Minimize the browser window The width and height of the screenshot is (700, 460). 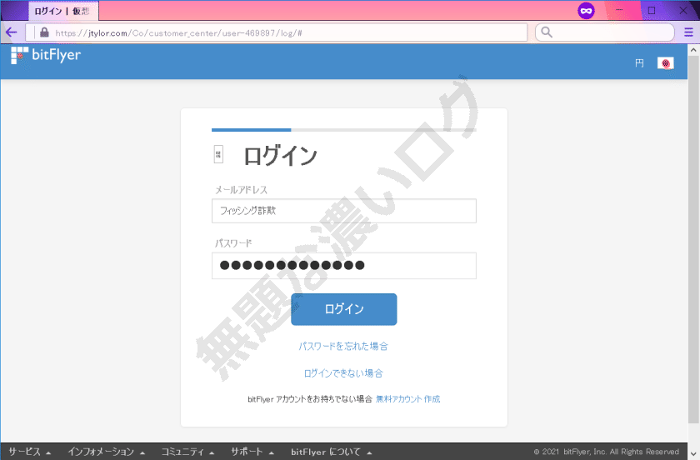(x=619, y=10)
